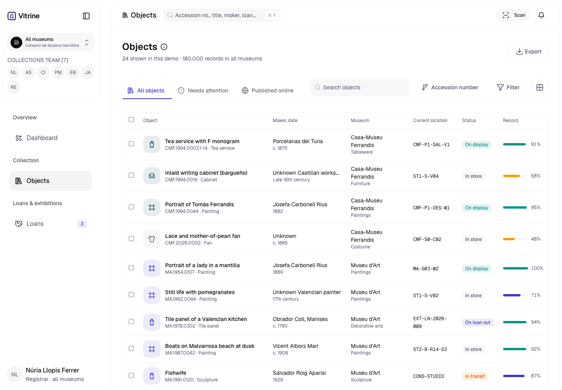562x390 pixels.
Task: Click the In transit status badge
Action: coord(475,376)
